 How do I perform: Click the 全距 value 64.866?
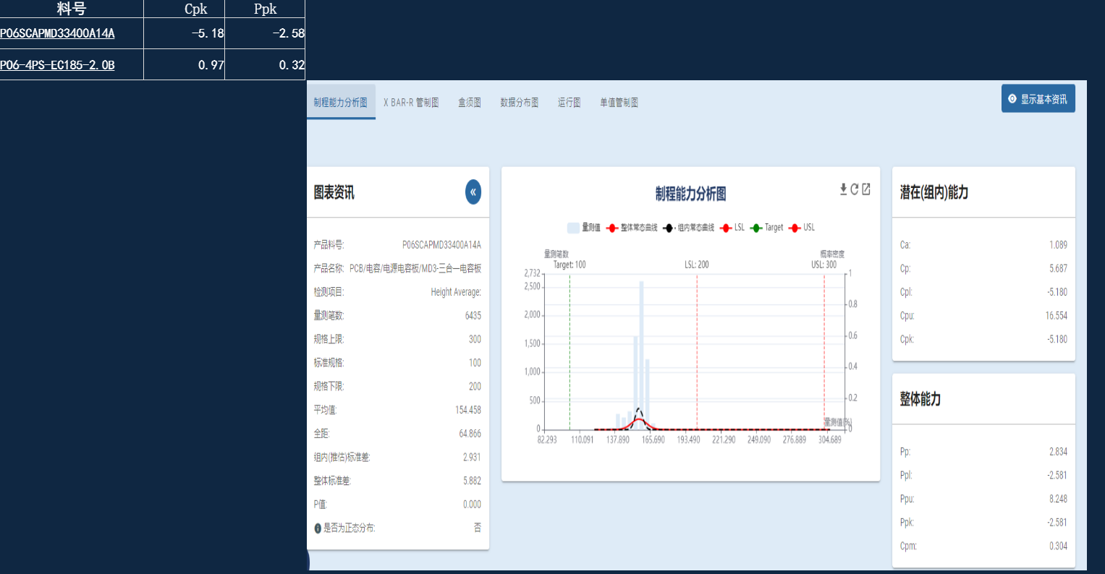point(470,434)
